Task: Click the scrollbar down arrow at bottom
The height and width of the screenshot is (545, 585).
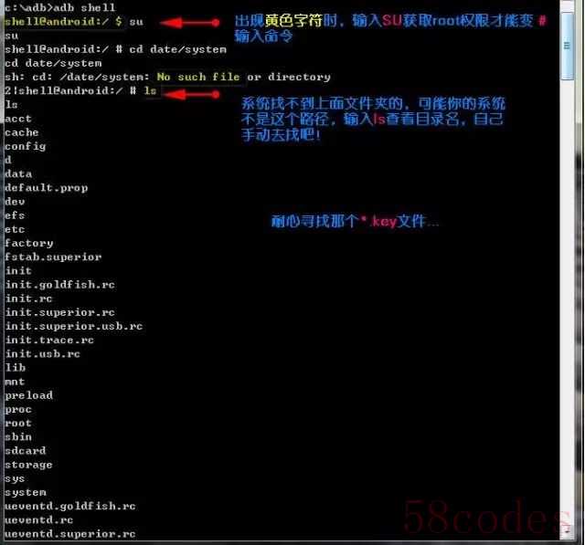Action: [568, 532]
